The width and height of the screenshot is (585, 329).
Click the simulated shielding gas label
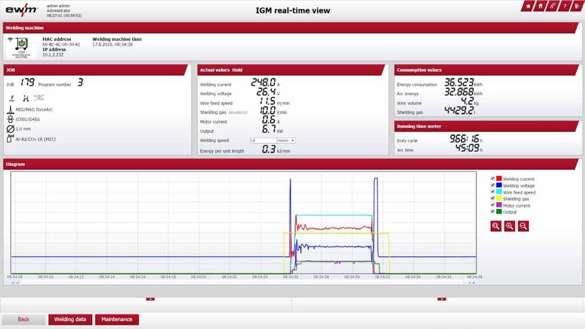tap(238, 113)
